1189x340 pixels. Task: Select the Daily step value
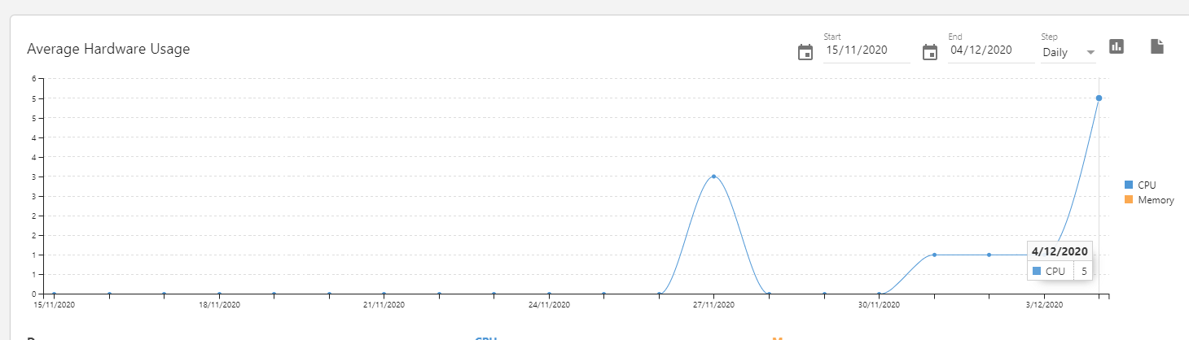point(1055,51)
